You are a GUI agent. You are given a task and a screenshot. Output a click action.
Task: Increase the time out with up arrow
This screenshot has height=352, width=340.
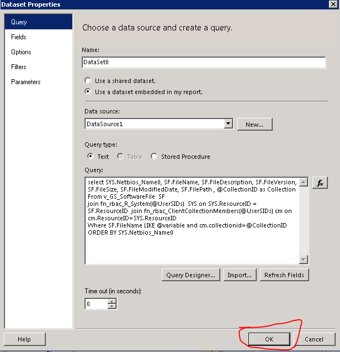tap(111, 301)
